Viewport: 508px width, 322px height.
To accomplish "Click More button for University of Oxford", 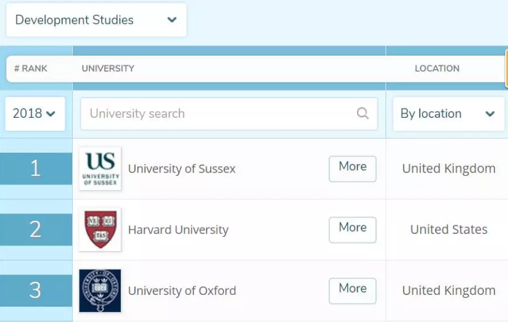I will click(352, 291).
